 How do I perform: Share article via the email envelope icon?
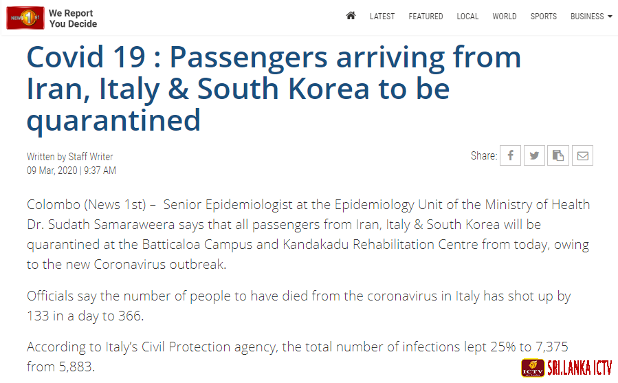(x=582, y=155)
